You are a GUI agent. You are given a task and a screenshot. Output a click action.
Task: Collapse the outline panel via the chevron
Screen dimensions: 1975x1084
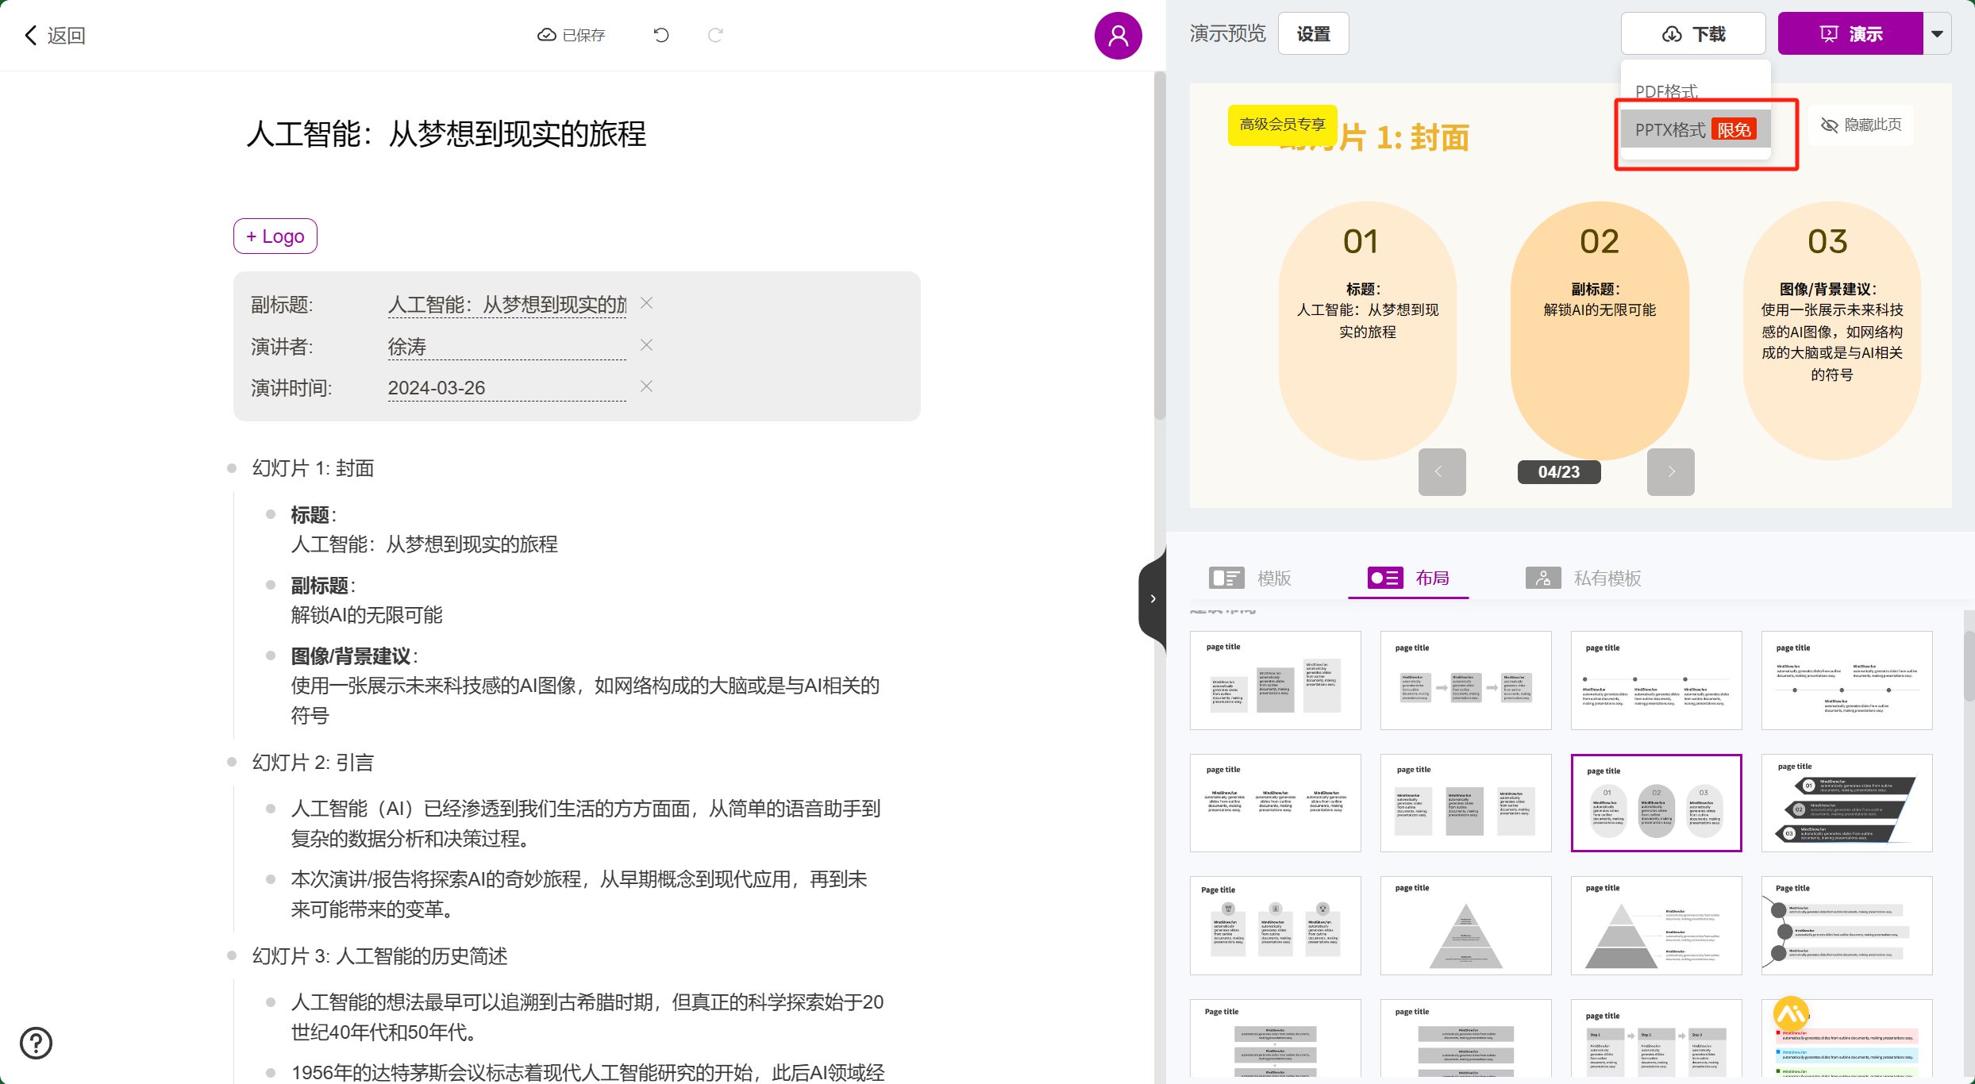tap(1153, 598)
